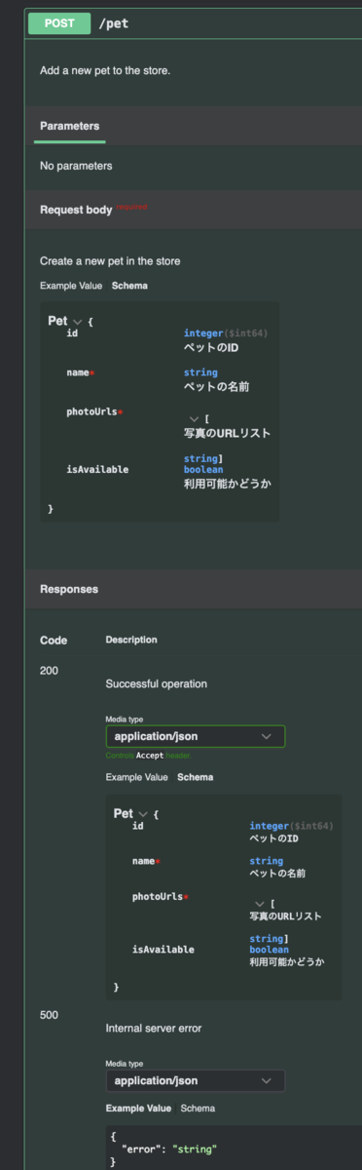Open media type dropdown for 500 response
Image resolution: width=362 pixels, height=1170 pixels.
pyautogui.click(x=195, y=1080)
